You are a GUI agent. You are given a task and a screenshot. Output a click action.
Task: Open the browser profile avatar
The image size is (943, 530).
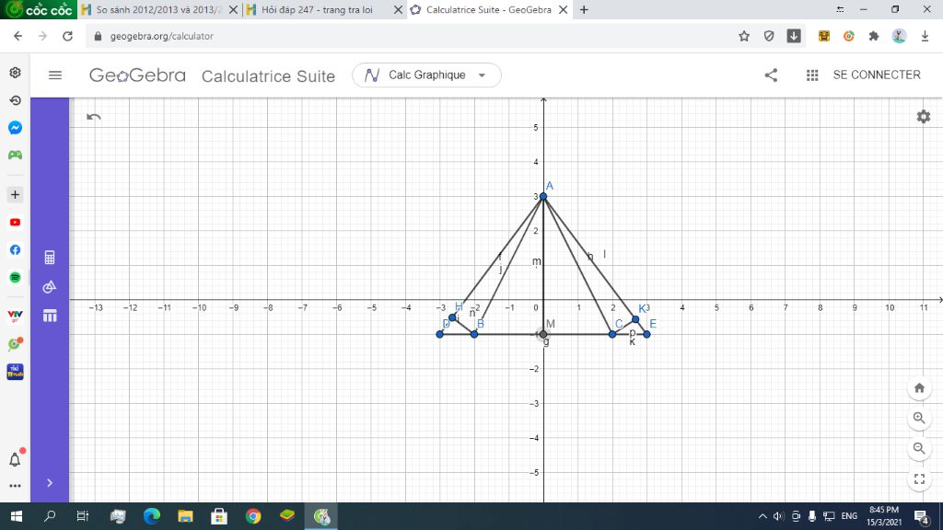[x=899, y=36]
